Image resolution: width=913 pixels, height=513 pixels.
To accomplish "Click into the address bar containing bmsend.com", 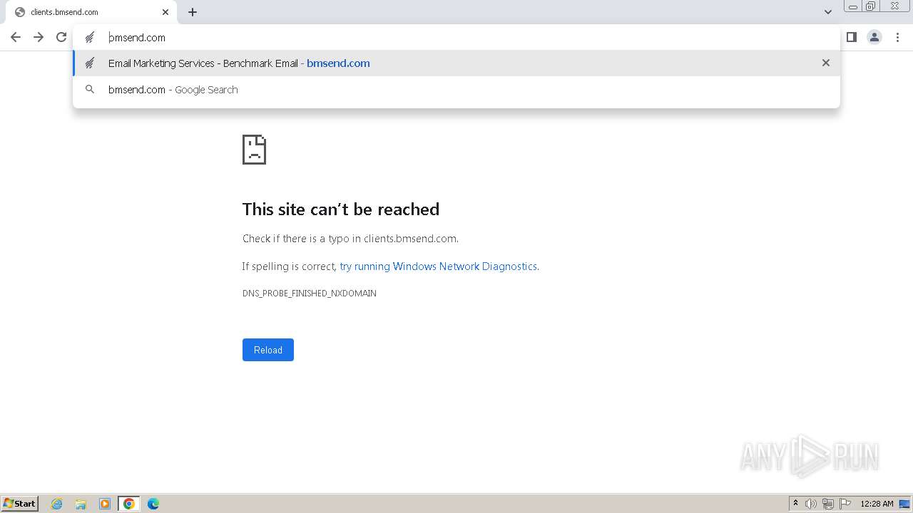I will coord(456,38).
